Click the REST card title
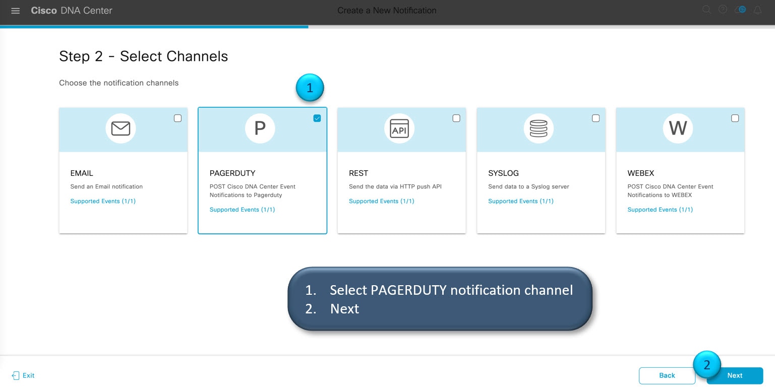This screenshot has width=775, height=390. [359, 173]
